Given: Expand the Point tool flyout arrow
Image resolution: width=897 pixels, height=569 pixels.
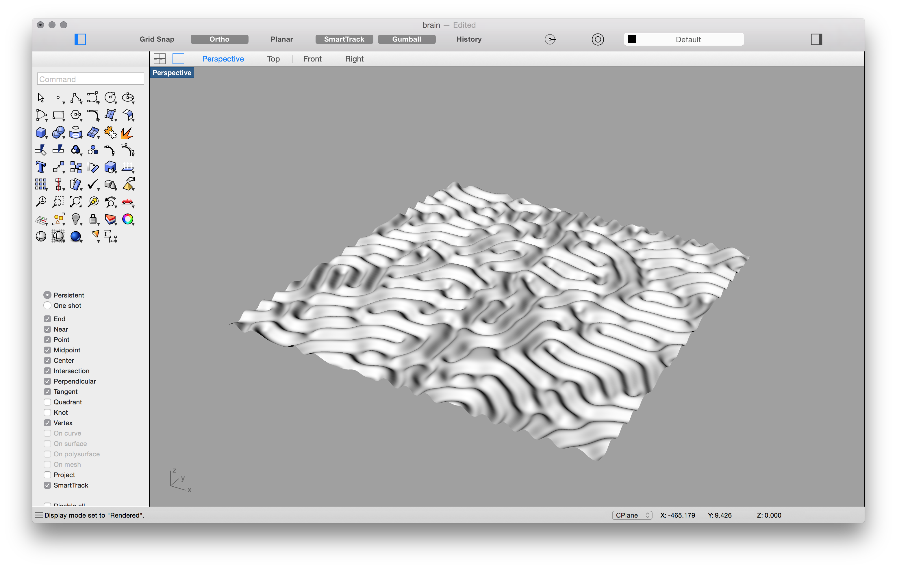Looking at the screenshot, I should [64, 103].
